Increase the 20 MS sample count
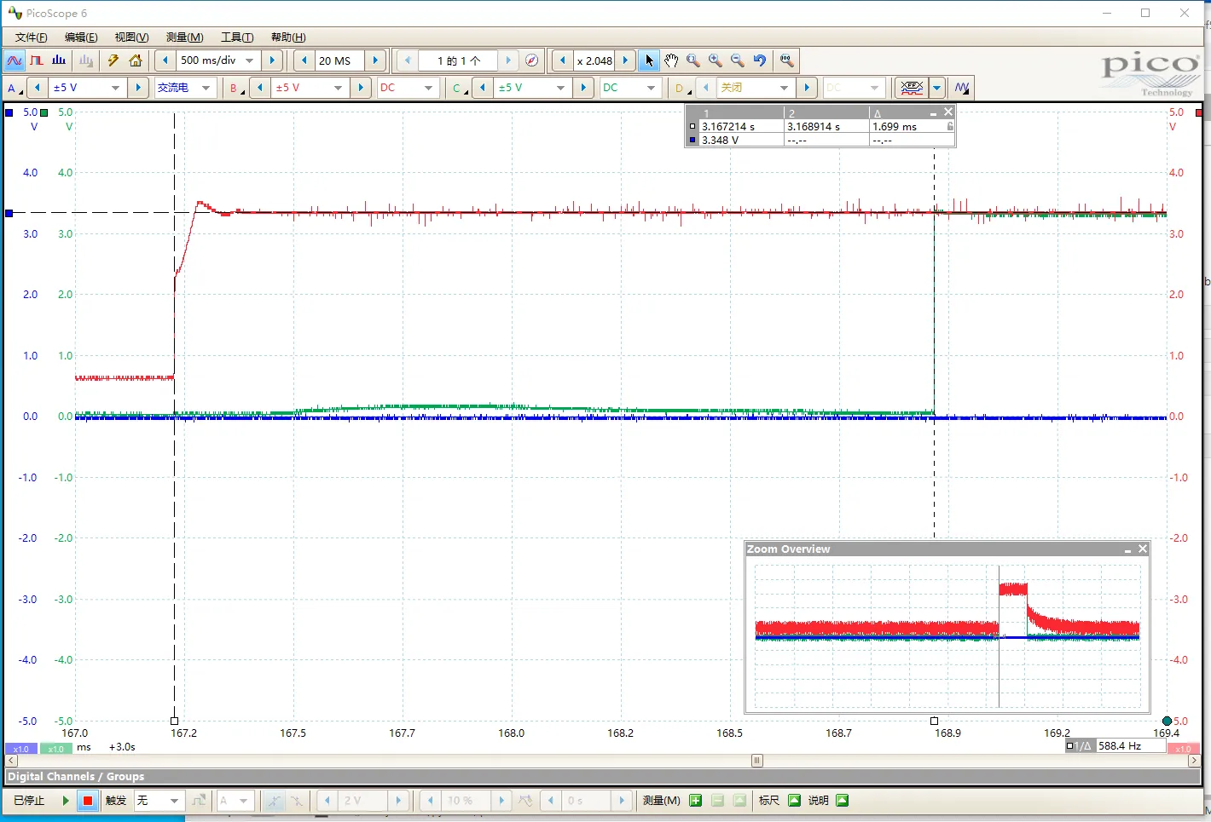Viewport: 1211px width, 822px height. tap(375, 60)
